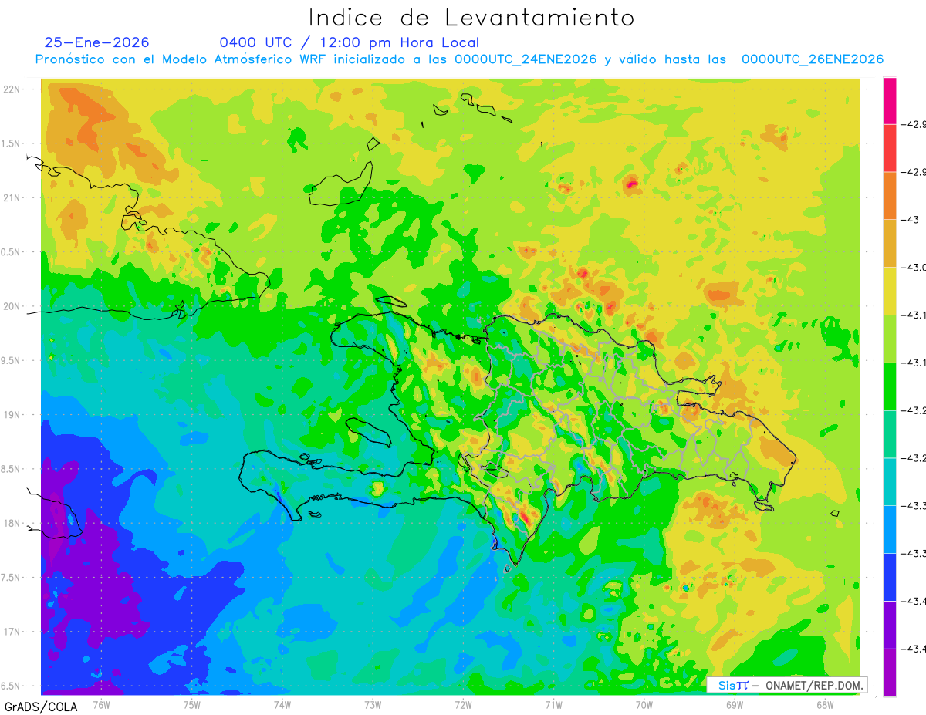Click the '73W' longitude label

pos(373,704)
